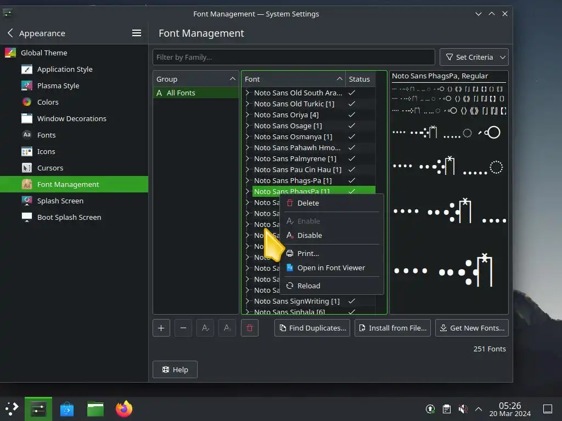
Task: Launch Firefox from the taskbar
Action: [x=124, y=409]
